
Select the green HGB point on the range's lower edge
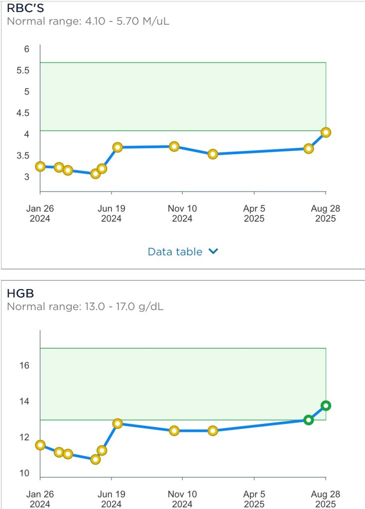(x=308, y=420)
